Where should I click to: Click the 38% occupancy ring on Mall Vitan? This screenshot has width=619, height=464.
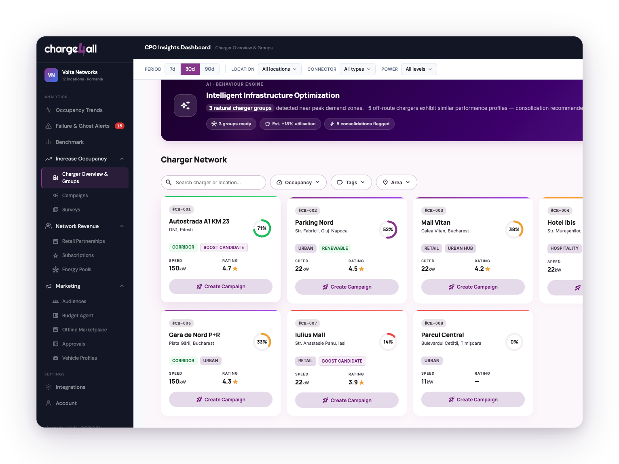(514, 230)
